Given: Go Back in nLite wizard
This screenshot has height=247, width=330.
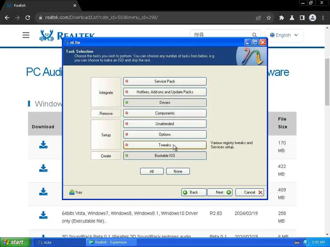Looking at the screenshot, I should [x=194, y=192].
